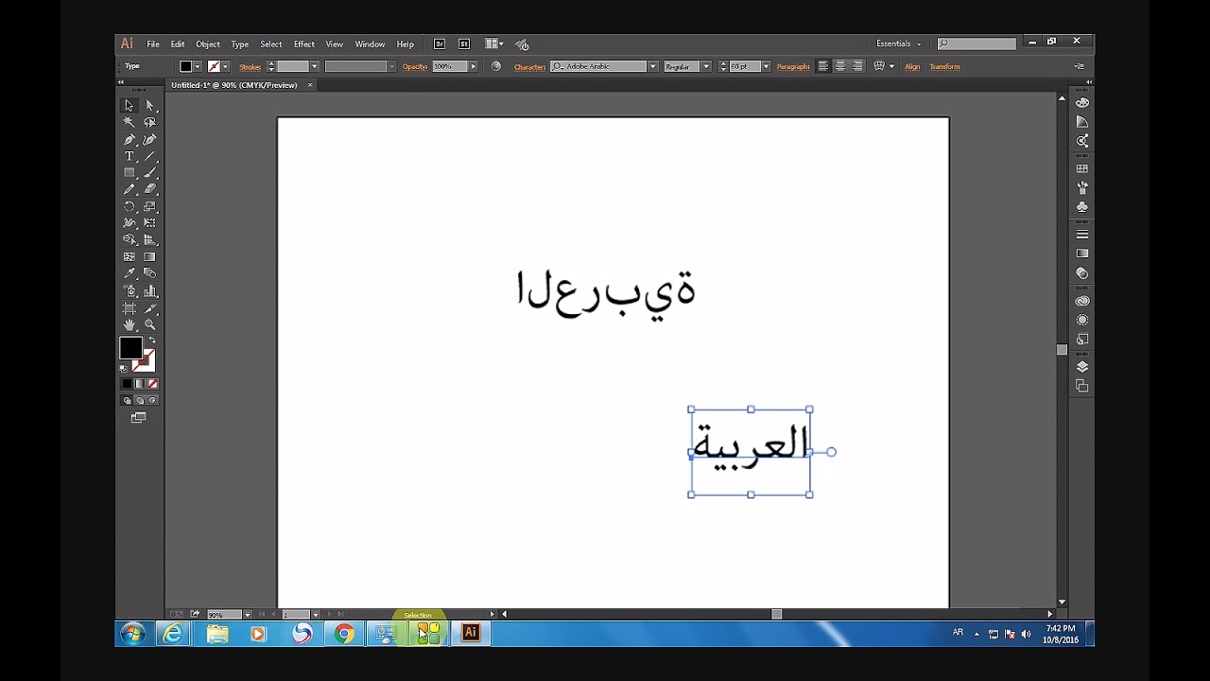Select the Lasso tool
Screen dimensions: 1210x681
pyautogui.click(x=149, y=122)
